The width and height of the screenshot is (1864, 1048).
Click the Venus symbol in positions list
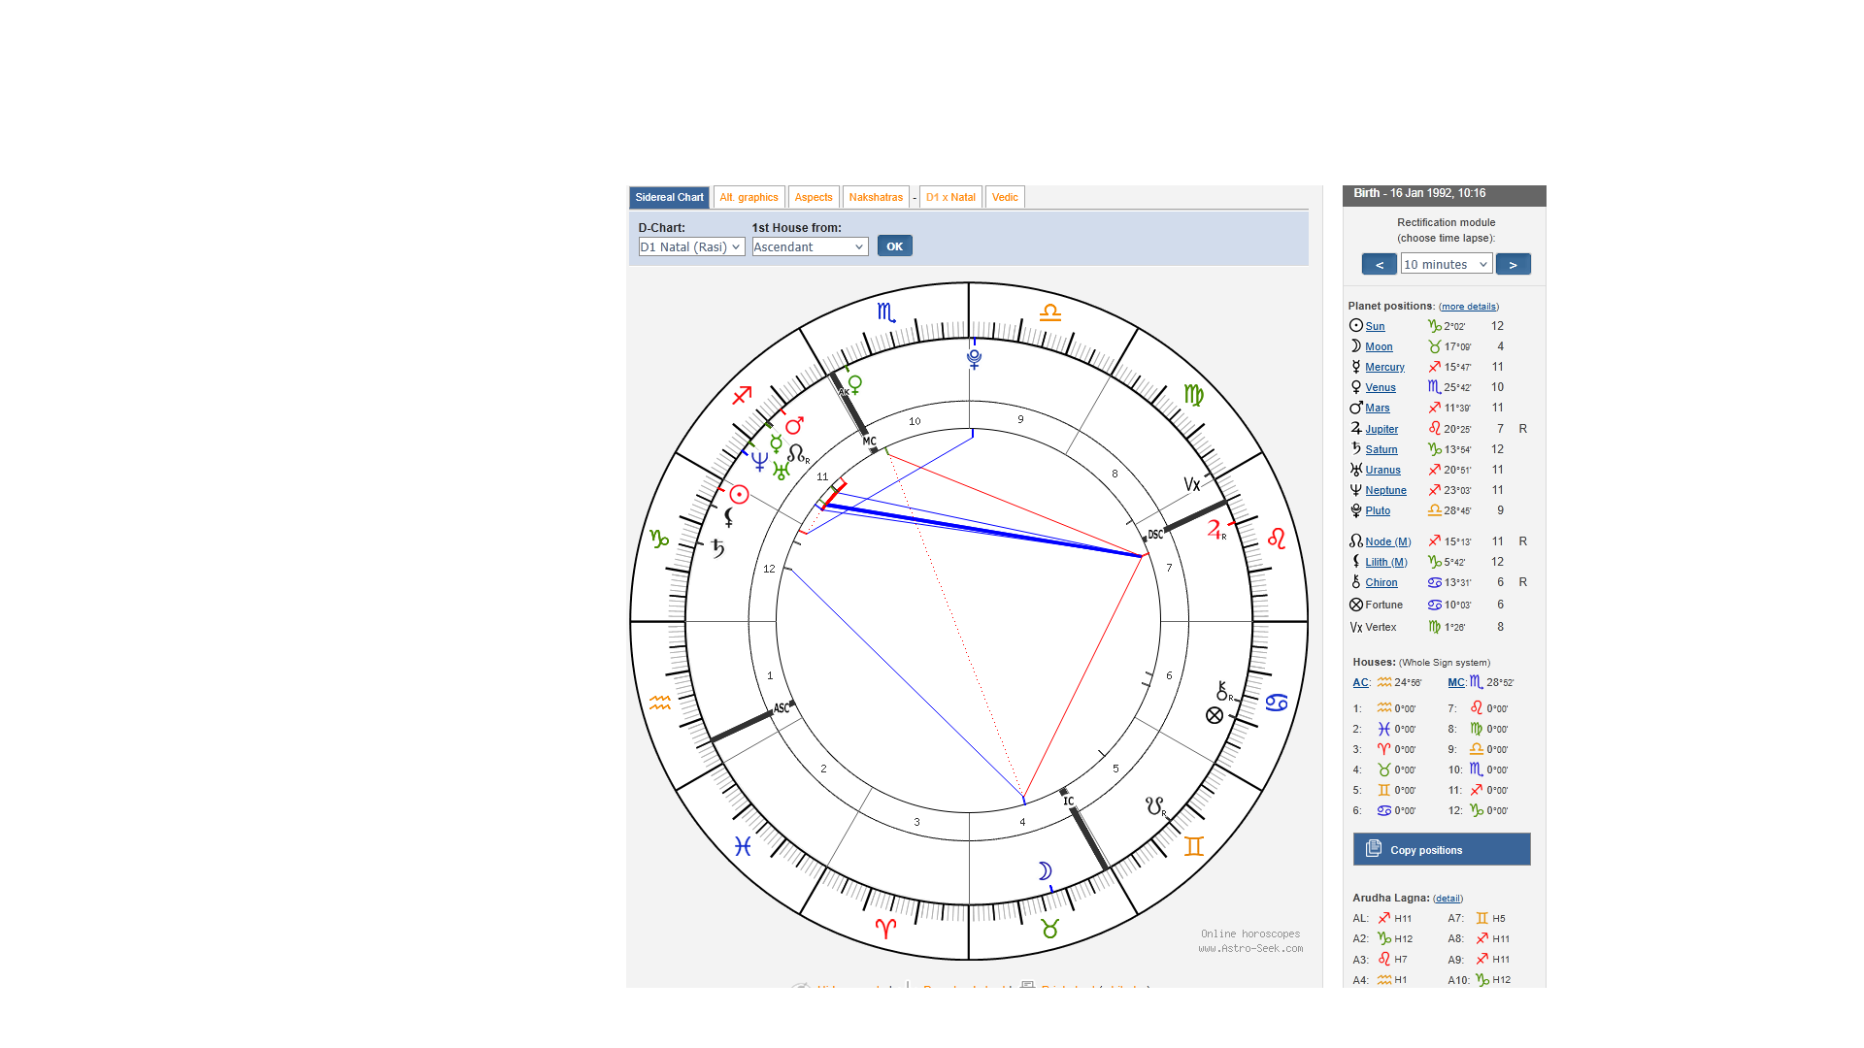(1356, 387)
